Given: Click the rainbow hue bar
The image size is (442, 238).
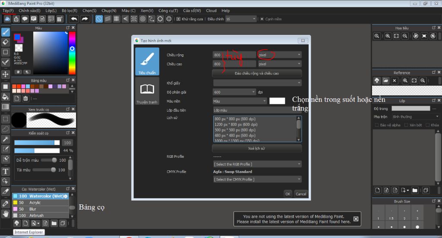Looking at the screenshot, I should [x=72, y=53].
